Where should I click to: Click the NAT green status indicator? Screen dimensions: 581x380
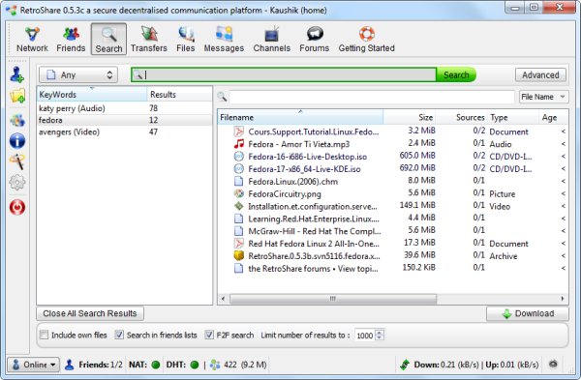tap(156, 365)
